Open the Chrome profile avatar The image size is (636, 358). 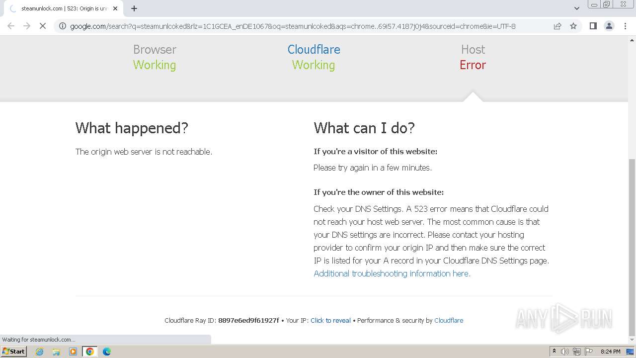pos(609,26)
